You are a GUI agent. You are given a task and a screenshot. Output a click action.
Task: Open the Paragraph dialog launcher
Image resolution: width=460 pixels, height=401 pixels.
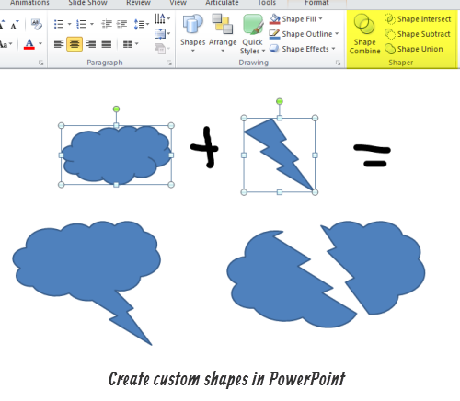pos(169,63)
